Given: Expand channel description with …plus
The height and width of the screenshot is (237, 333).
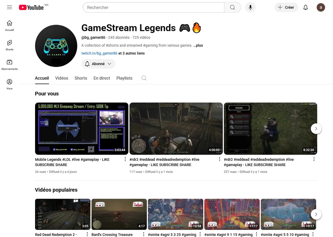Looking at the screenshot, I should pos(198,45).
